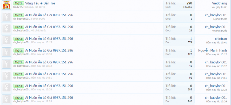Image resolution: width=231 pixels, height=105 pixels.
Task: Click last post time "Hôm nay lúc 15:41"
Action: coord(216,42)
